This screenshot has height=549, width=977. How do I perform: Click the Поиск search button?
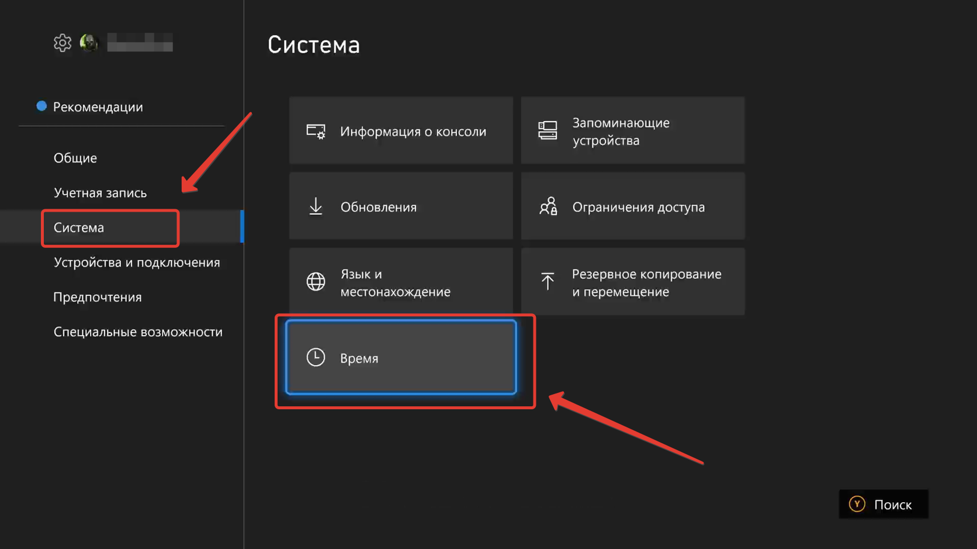pyautogui.click(x=883, y=504)
